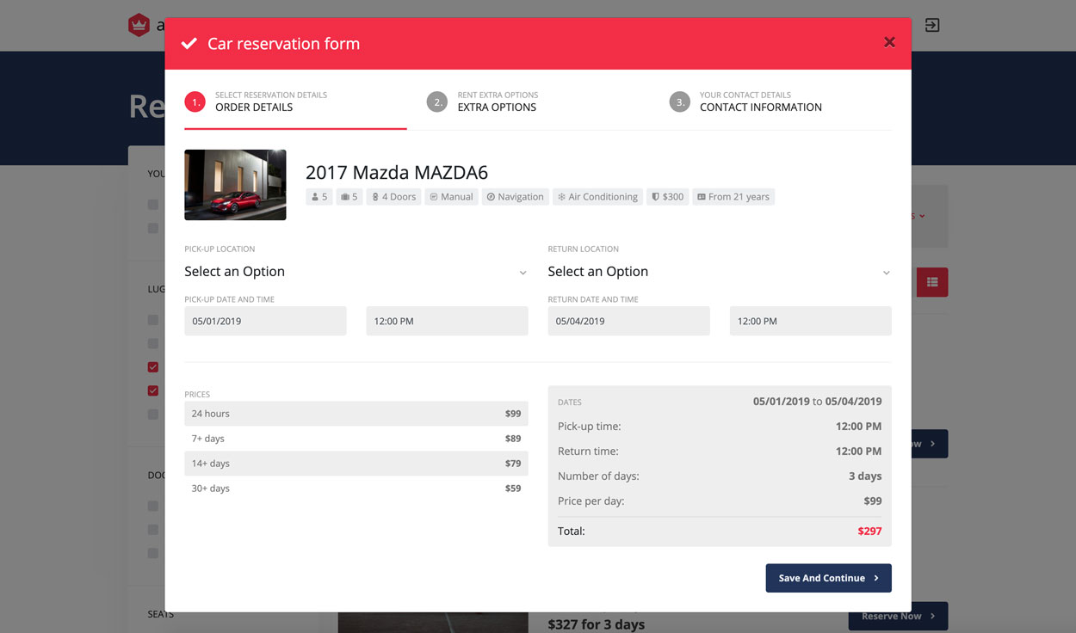
Task: Open the Return Location dropdown
Action: (x=720, y=272)
